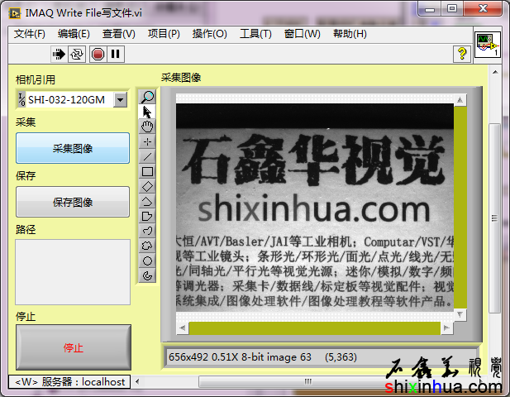Click window horizontal scrollbar thumb
The width and height of the screenshot is (510, 397).
coord(307,381)
